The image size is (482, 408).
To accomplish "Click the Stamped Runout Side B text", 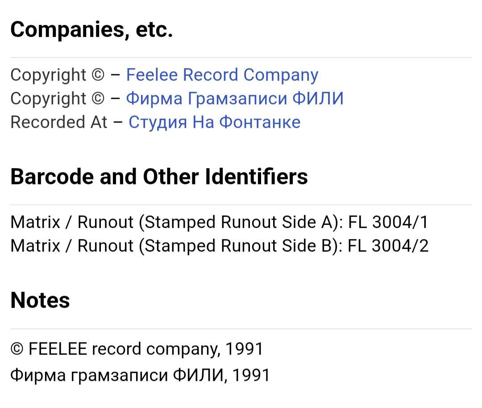I will point(239,246).
